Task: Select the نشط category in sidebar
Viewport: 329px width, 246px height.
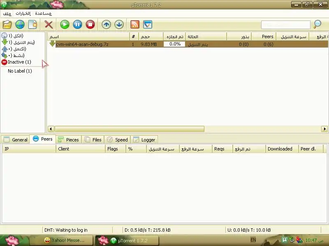Action: (13, 55)
